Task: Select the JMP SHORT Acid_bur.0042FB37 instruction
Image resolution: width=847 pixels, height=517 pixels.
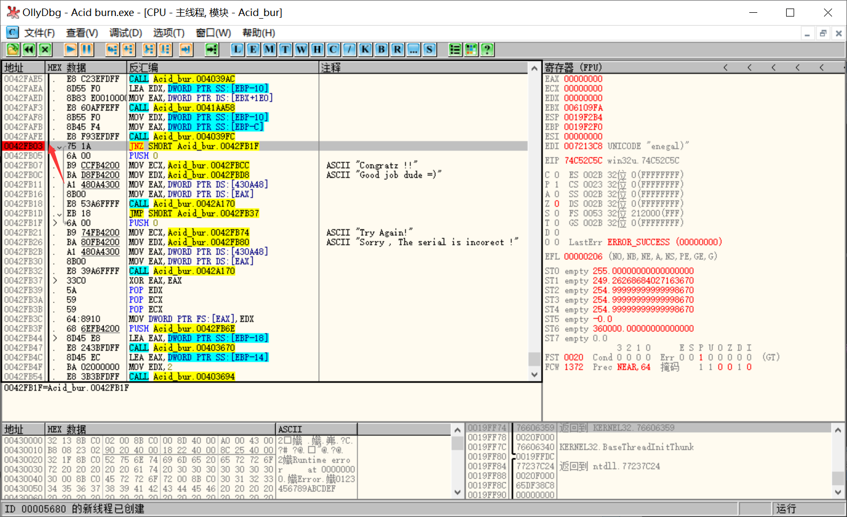Action: (194, 213)
